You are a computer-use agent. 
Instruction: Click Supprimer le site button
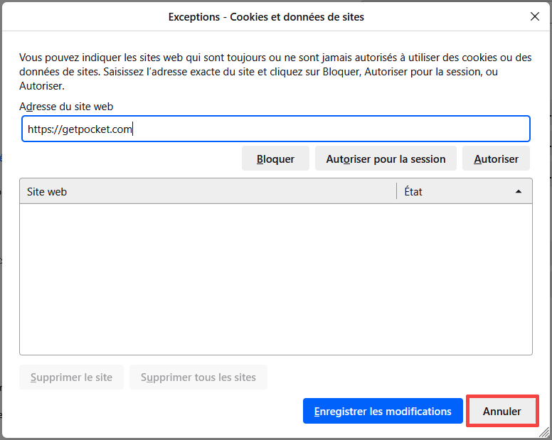click(71, 377)
